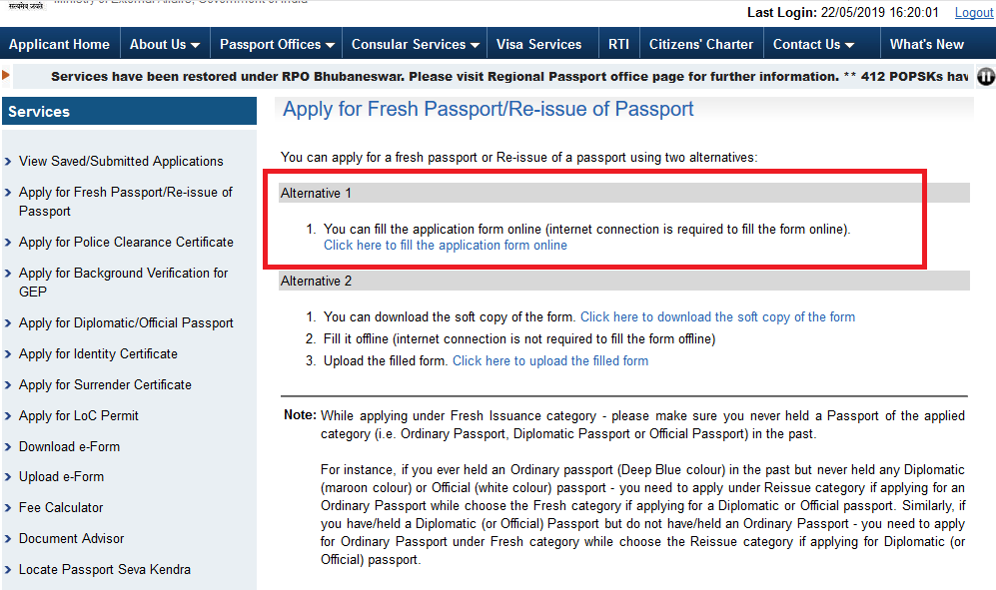Click arrow bullet beside Download e-Form
The height and width of the screenshot is (590, 996).
8,447
